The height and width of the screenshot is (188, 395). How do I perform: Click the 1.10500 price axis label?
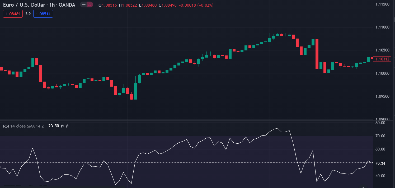382,50
